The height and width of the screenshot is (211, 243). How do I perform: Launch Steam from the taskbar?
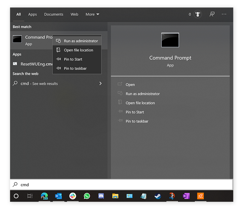coord(158,196)
